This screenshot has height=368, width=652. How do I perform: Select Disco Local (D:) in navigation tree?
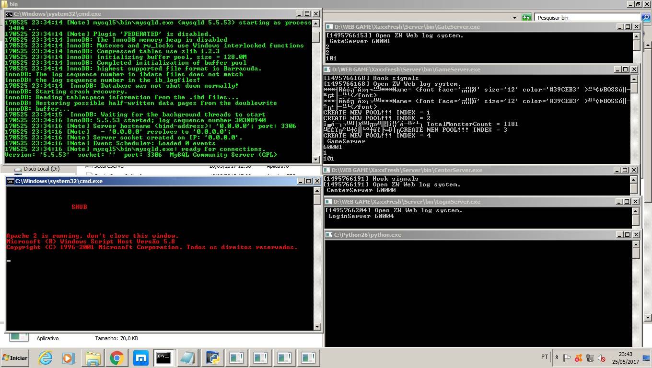coord(41,169)
